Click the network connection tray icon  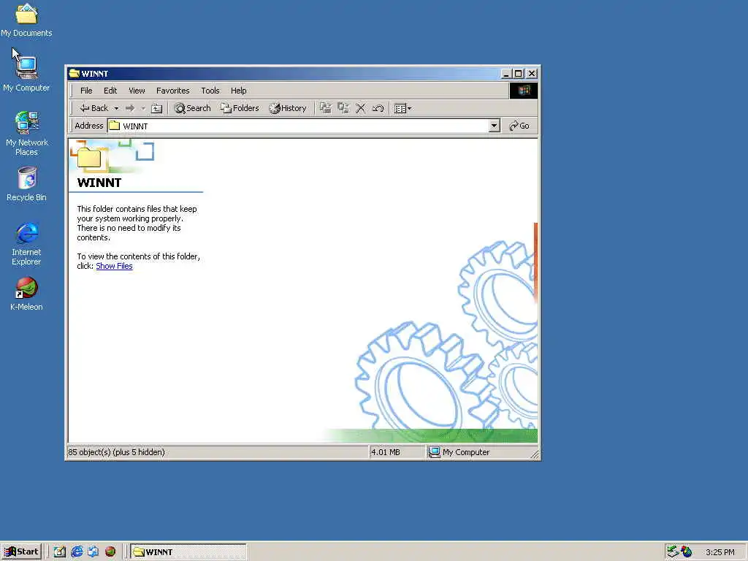(x=673, y=552)
